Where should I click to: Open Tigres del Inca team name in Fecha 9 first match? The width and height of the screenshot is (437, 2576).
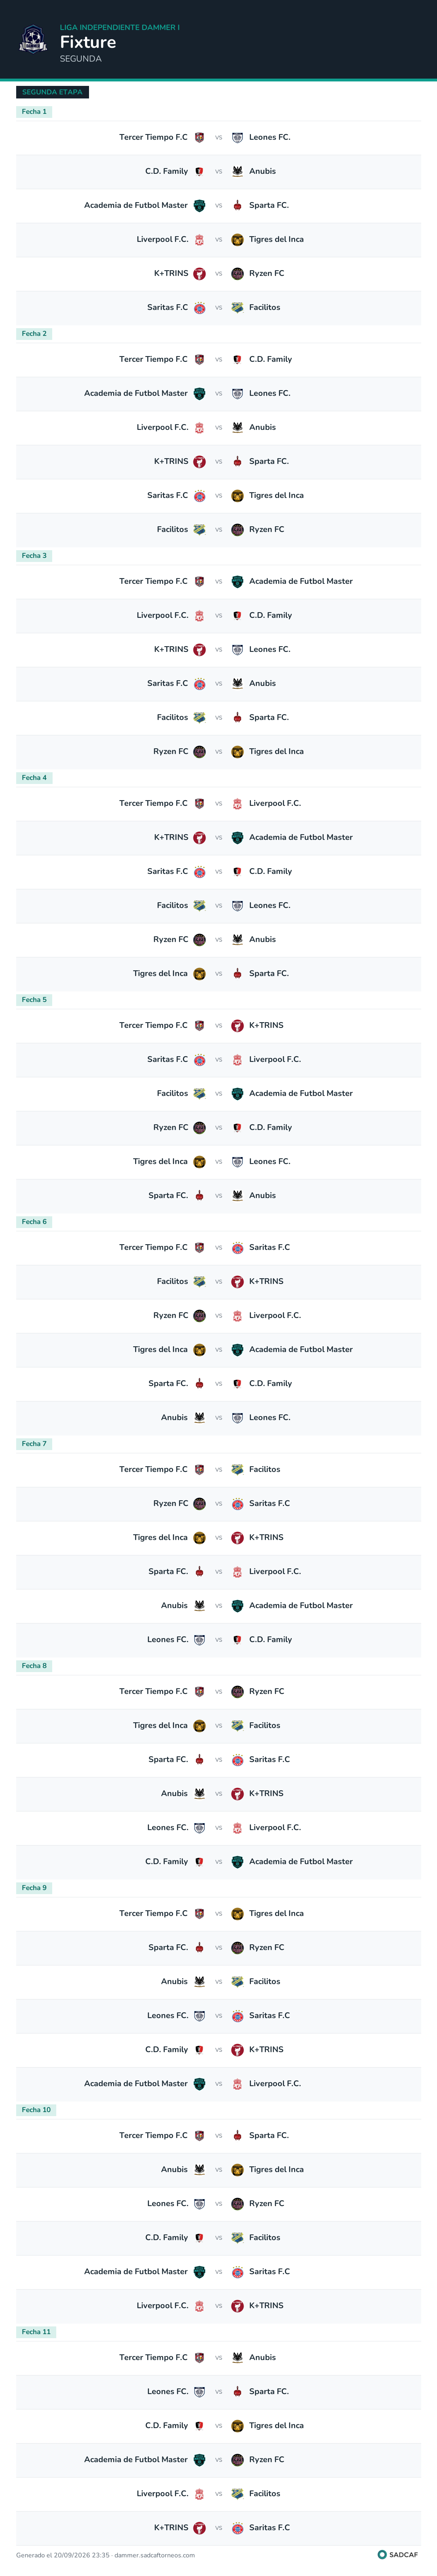276,1913
